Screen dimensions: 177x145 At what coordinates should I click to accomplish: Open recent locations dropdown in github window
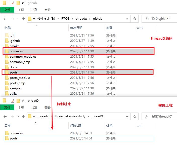pos(18,19)
